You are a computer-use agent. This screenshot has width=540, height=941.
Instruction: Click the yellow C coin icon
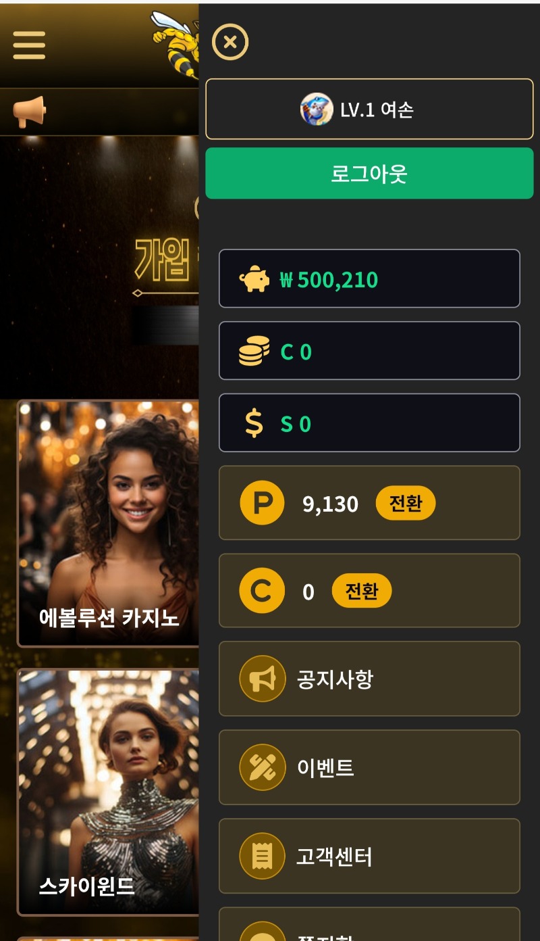pyautogui.click(x=262, y=591)
